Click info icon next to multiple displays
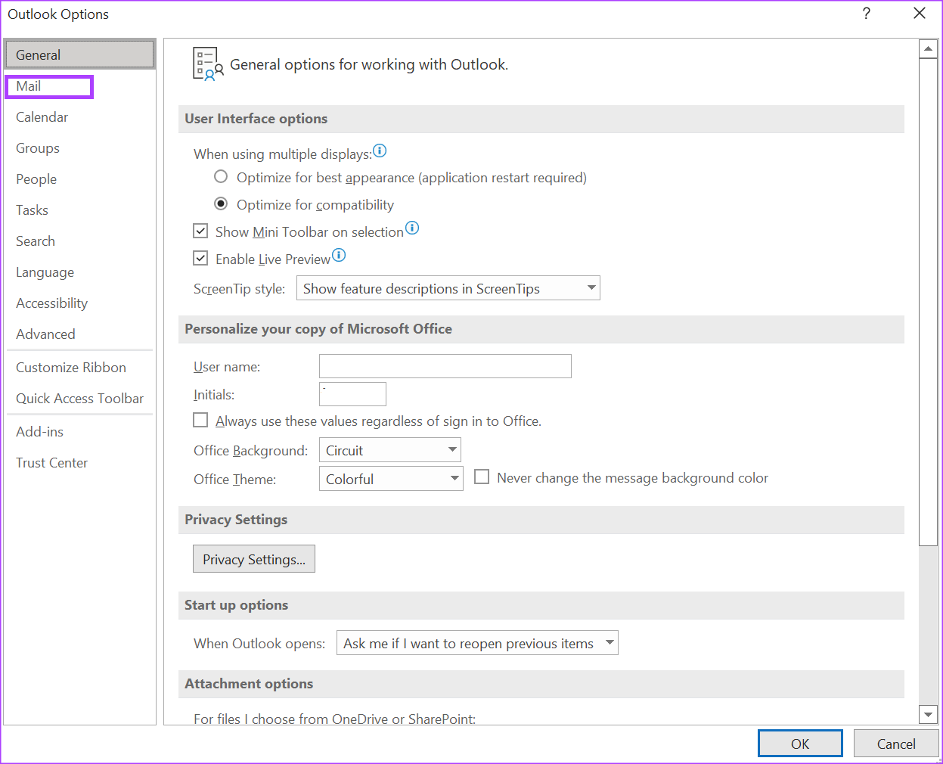This screenshot has width=943, height=764. click(x=380, y=151)
